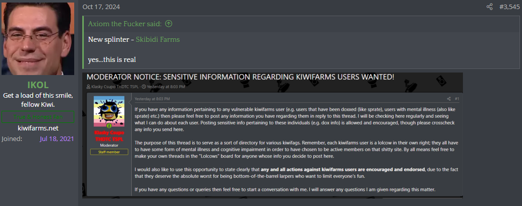Click IKOL's smiling avatar photo

38,39
